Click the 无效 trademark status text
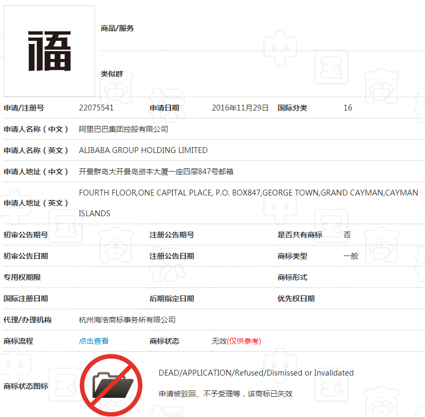This screenshot has height=417, width=425. click(219, 341)
